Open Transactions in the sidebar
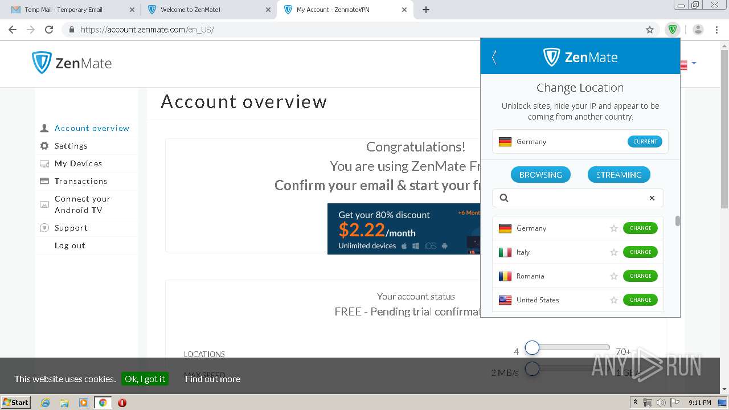 [81, 181]
